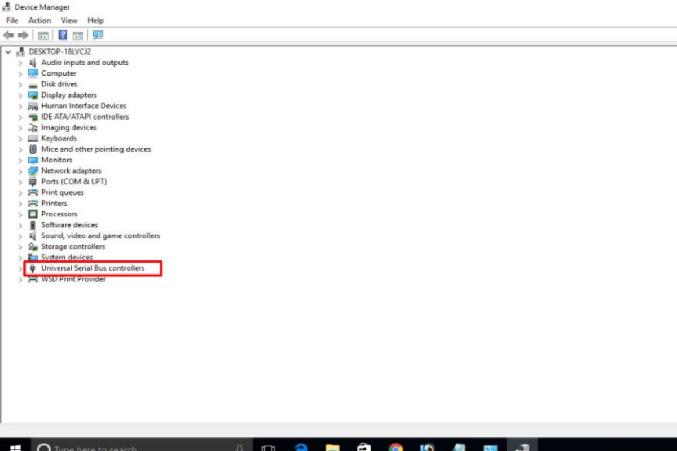Select the Processors device icon
677x451 pixels.
tap(33, 214)
